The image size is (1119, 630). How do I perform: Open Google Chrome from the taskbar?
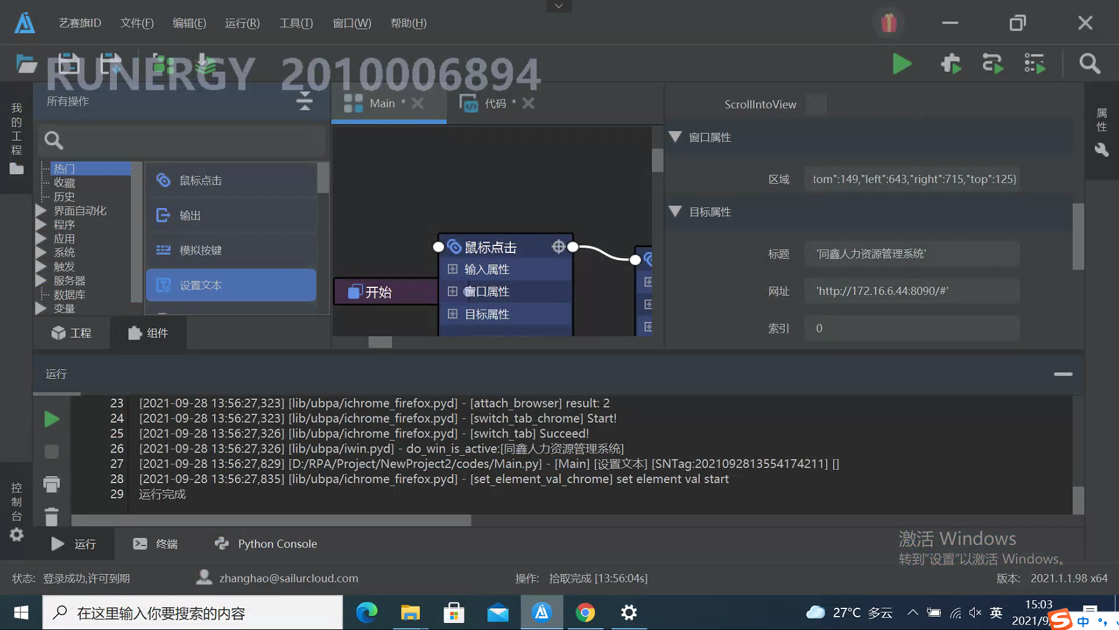pos(585,612)
